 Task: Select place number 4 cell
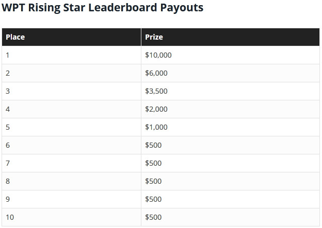click(x=71, y=109)
